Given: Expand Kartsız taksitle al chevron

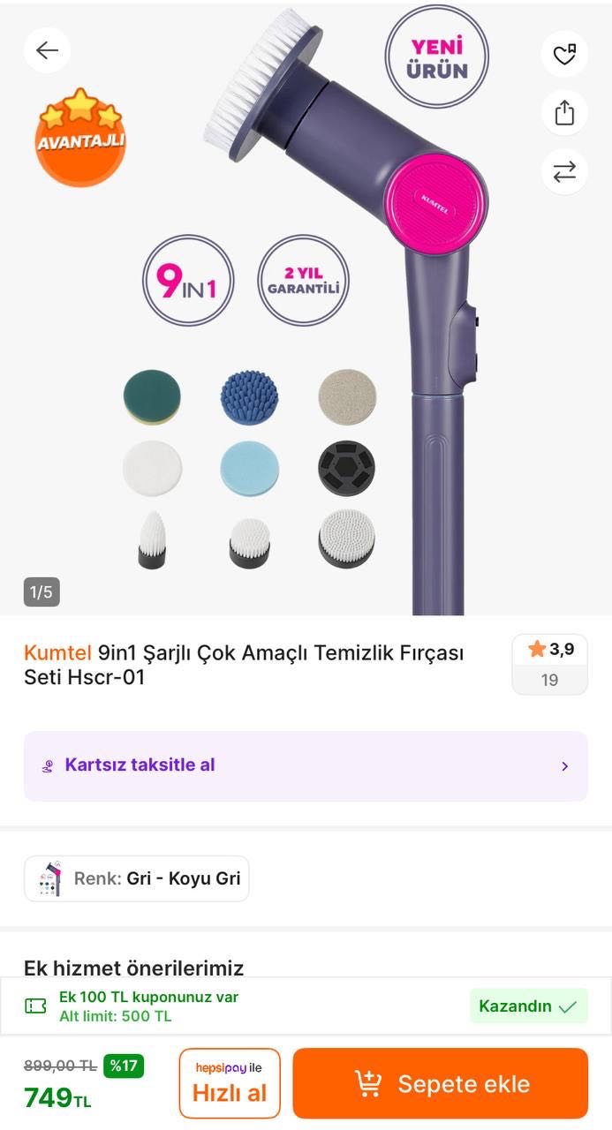Looking at the screenshot, I should (565, 766).
